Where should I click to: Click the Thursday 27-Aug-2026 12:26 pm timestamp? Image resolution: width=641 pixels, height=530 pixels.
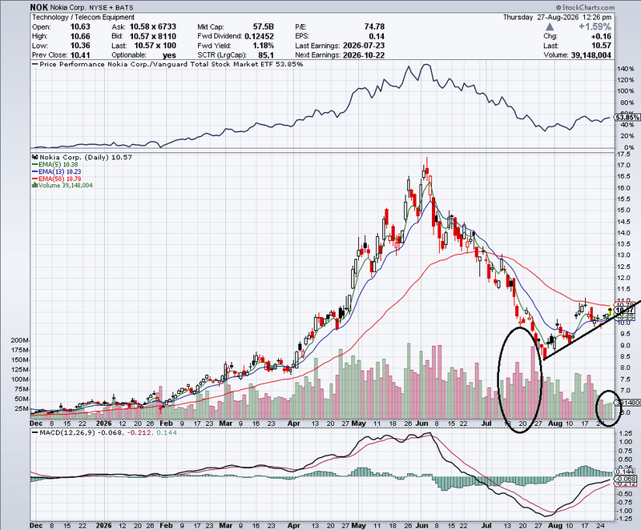tap(557, 17)
